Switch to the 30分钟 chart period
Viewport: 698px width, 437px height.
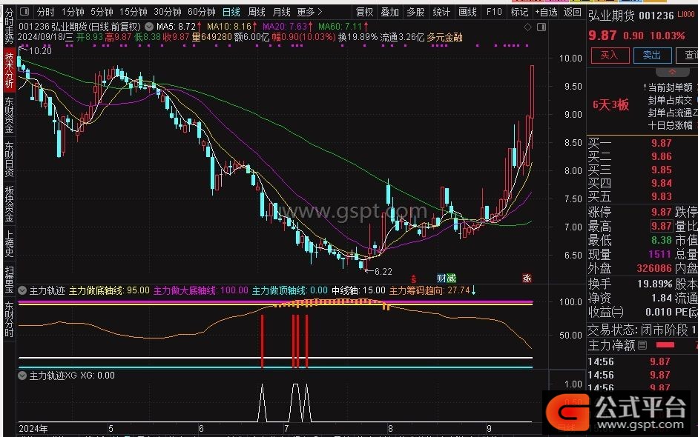[168, 12]
